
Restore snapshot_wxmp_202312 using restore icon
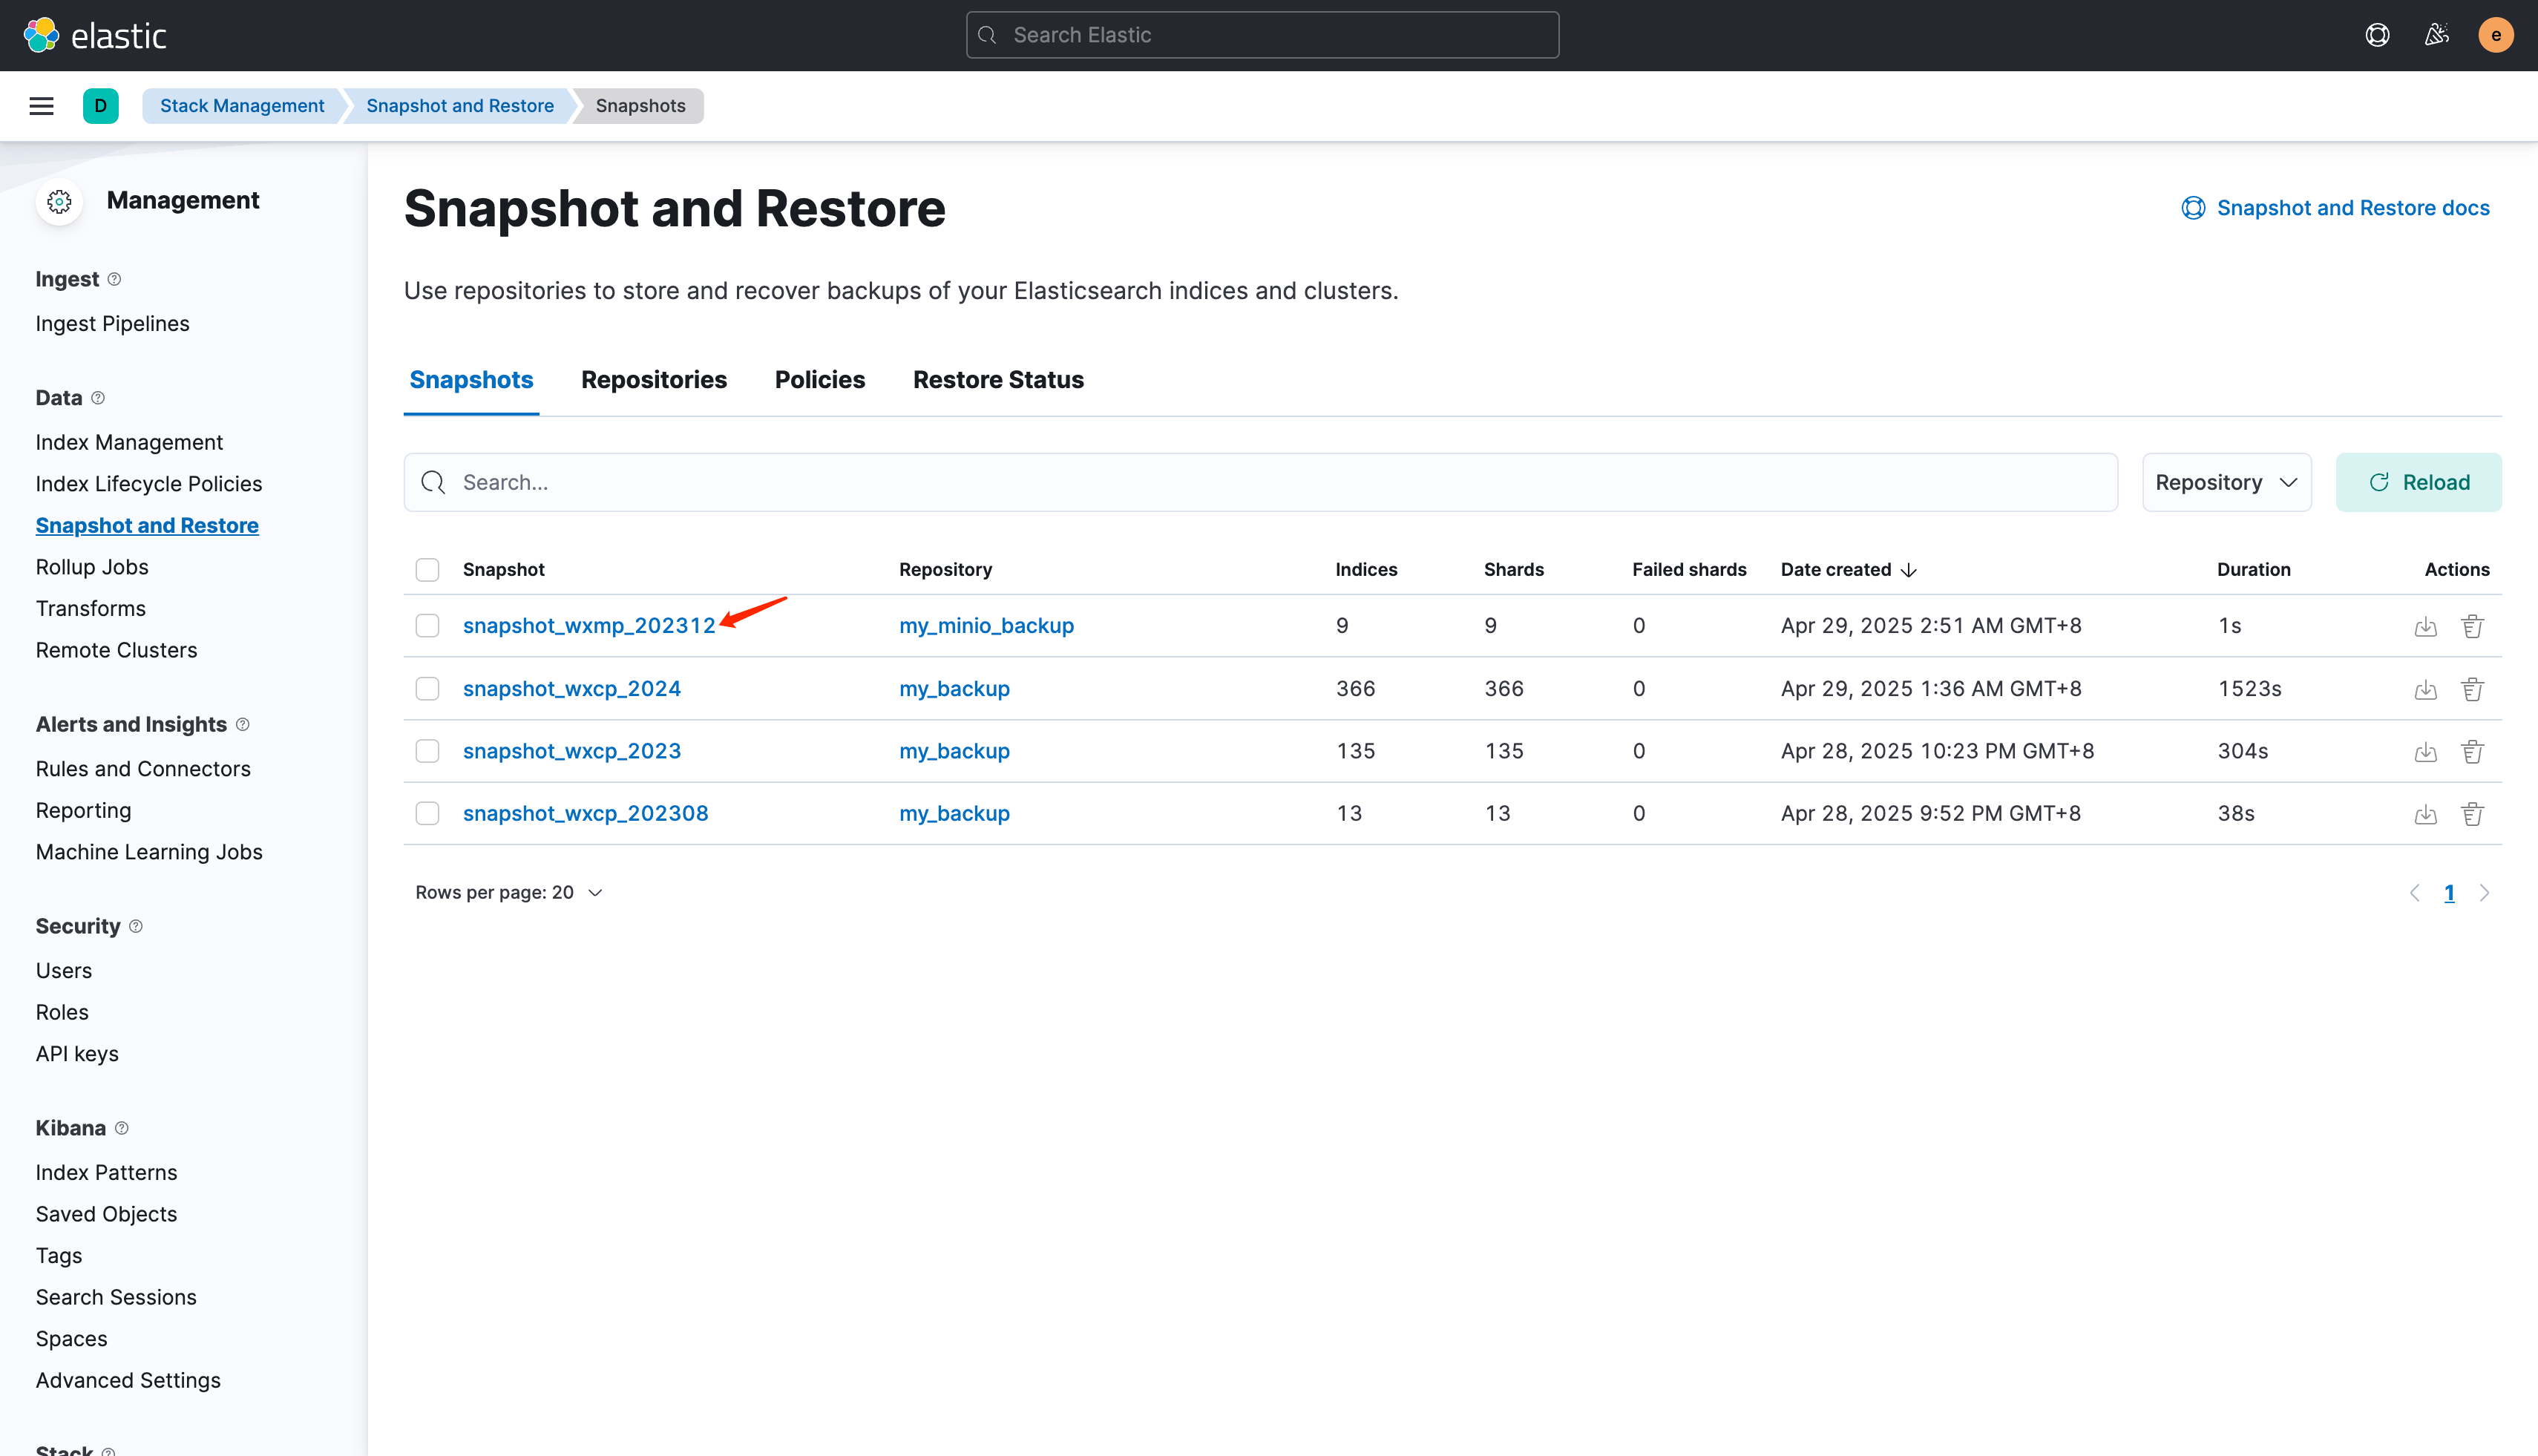[x=2425, y=627]
